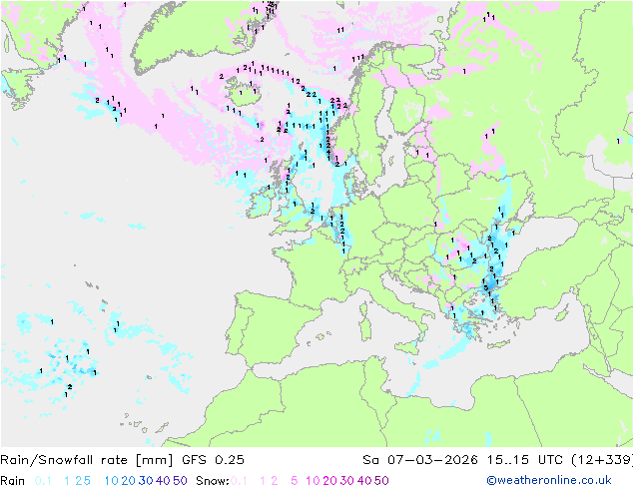Pick the rain legend 40 color value

click(x=163, y=481)
